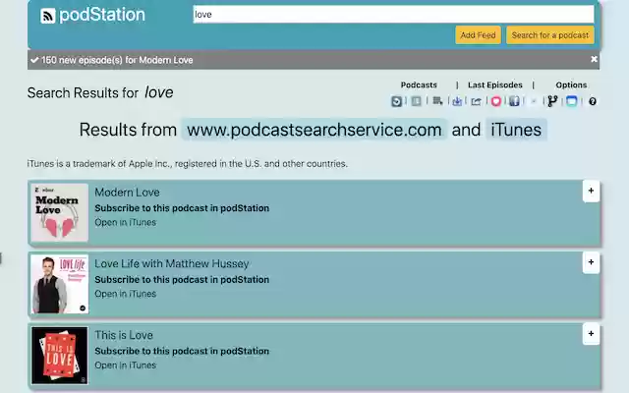
Task: Expand Modern Love result with plus button
Action: tap(591, 191)
